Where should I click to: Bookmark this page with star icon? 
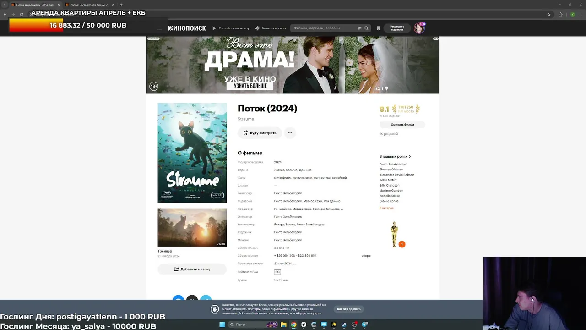(549, 14)
